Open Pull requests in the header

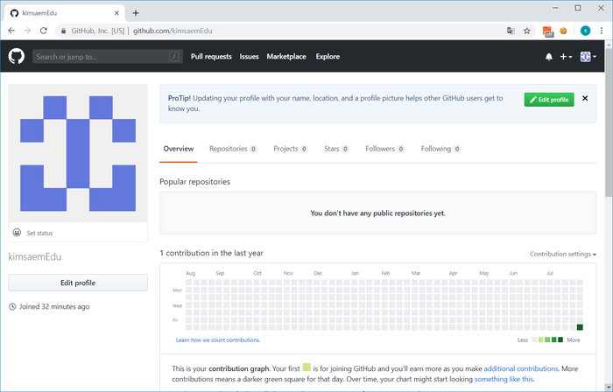[211, 57]
